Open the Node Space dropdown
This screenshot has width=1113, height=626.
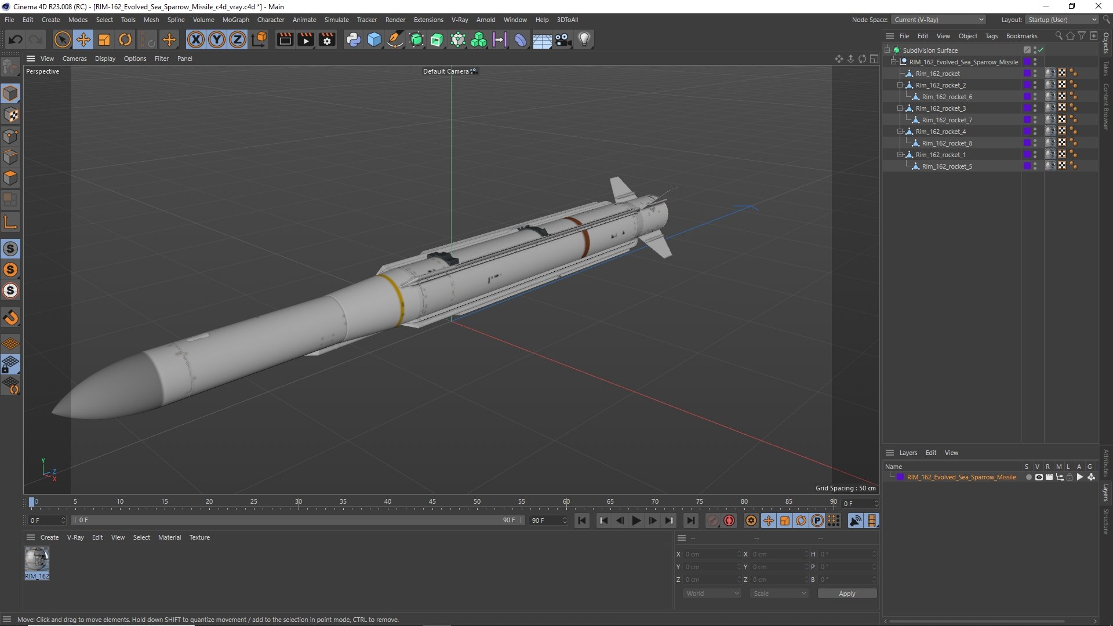(938, 20)
